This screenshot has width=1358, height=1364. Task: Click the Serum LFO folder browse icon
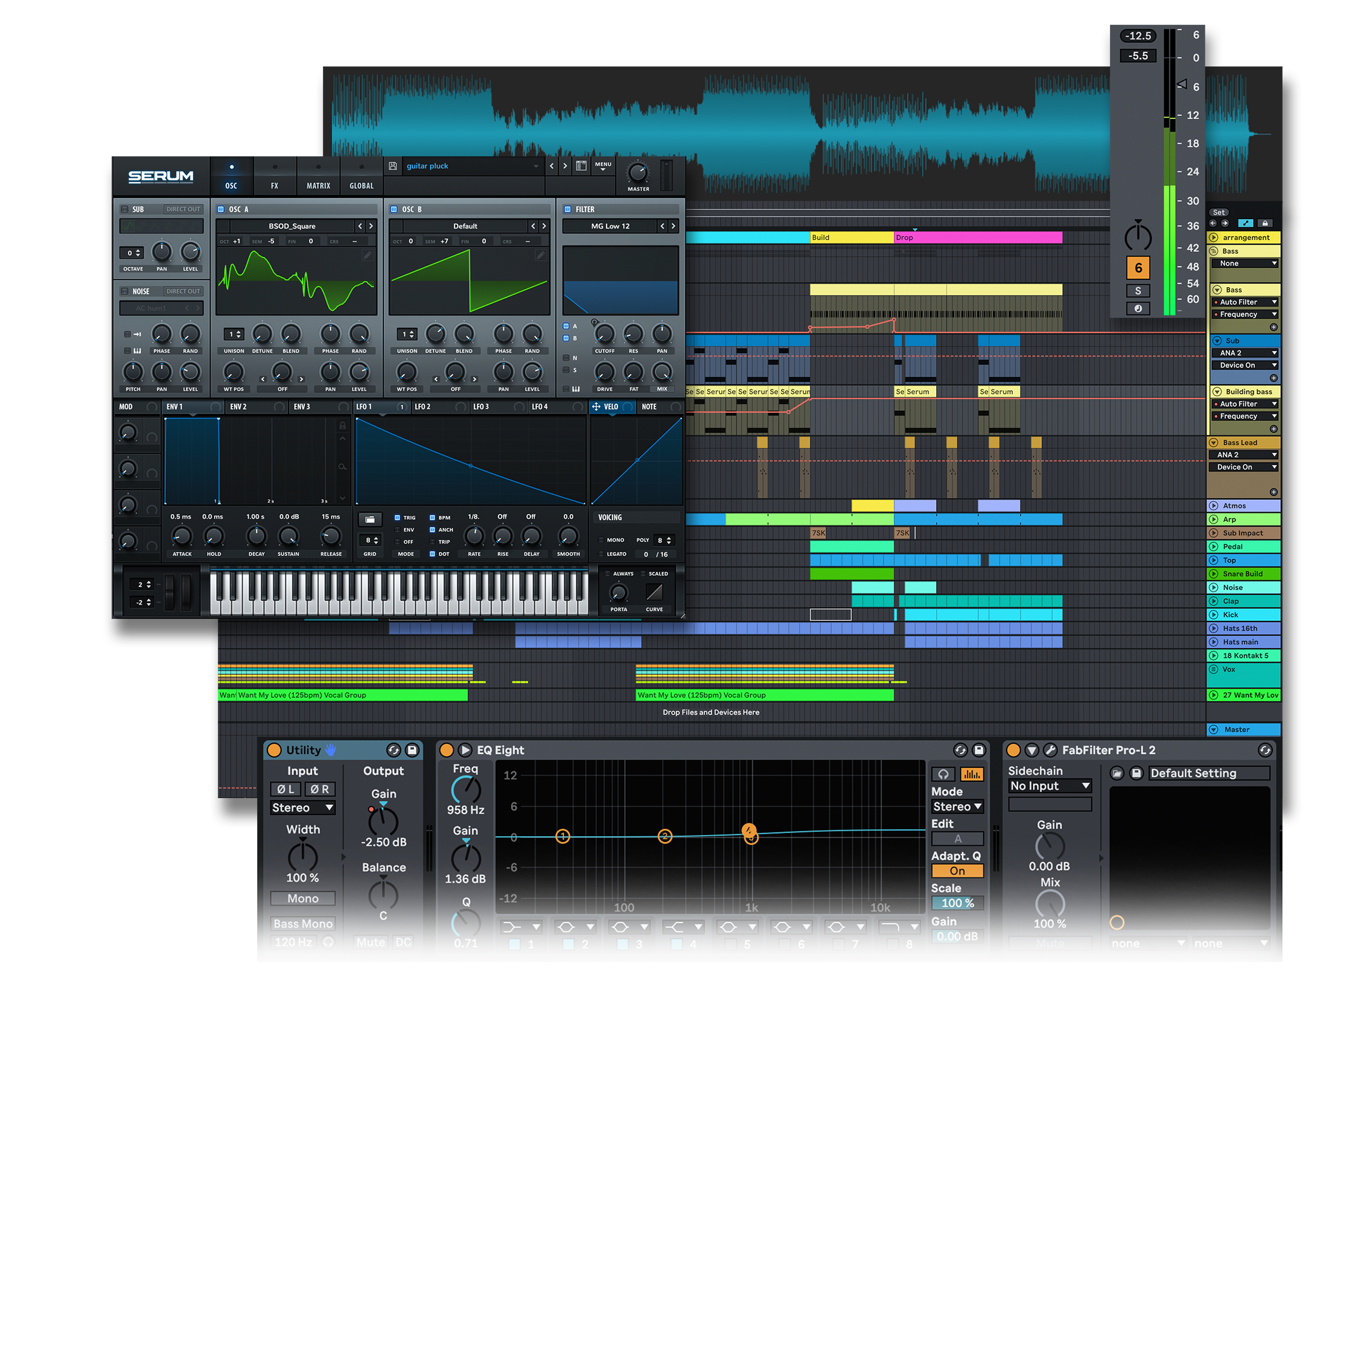pyautogui.click(x=369, y=519)
